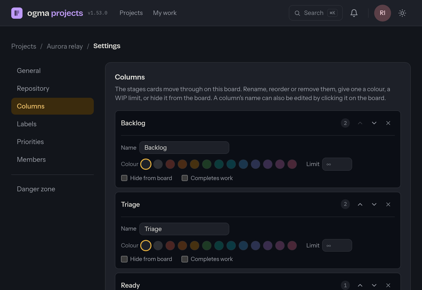Remove the Backlog column

(388, 123)
